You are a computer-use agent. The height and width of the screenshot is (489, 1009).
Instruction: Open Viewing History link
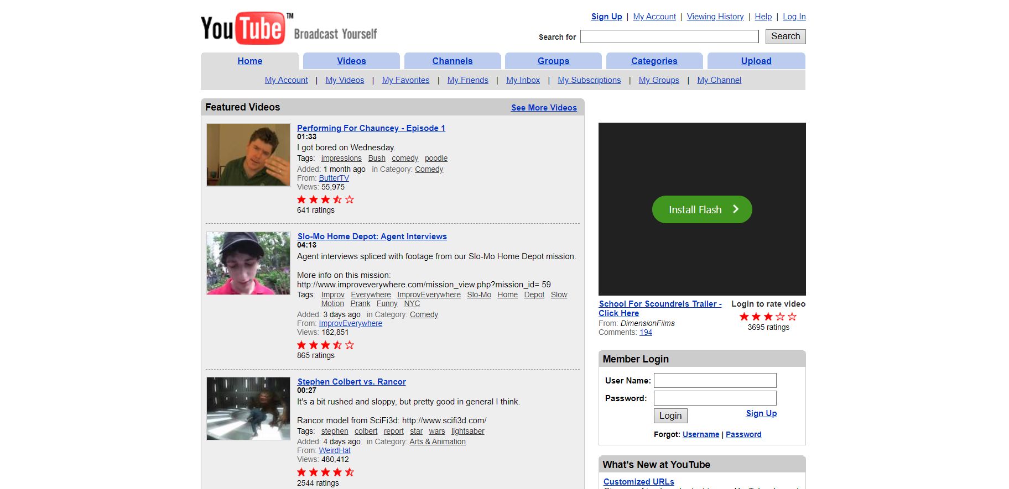click(x=715, y=17)
